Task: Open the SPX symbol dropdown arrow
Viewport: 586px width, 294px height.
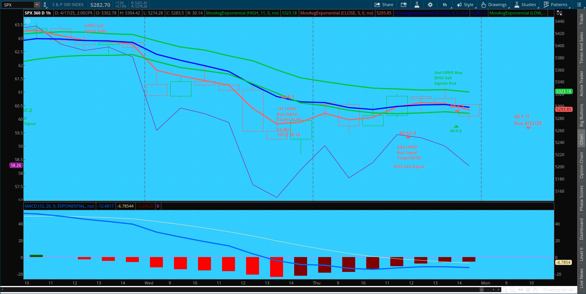Action: tap(37, 5)
